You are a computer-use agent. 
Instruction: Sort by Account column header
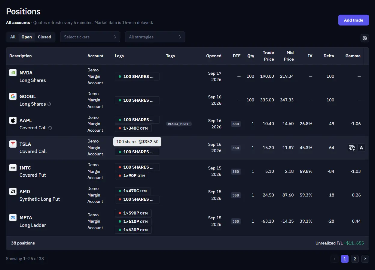(x=95, y=56)
